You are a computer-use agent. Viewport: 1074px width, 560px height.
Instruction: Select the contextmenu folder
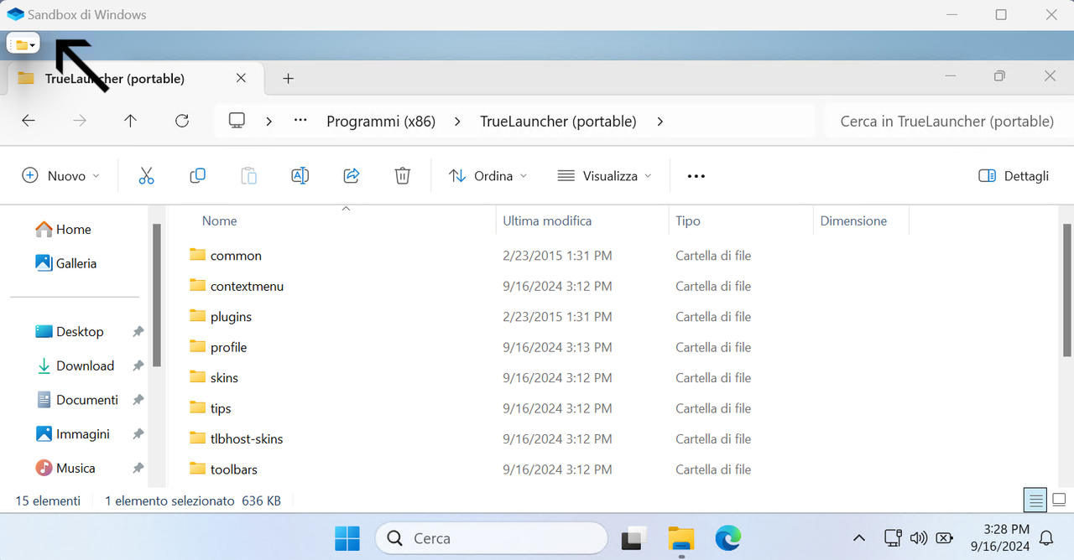coord(247,286)
